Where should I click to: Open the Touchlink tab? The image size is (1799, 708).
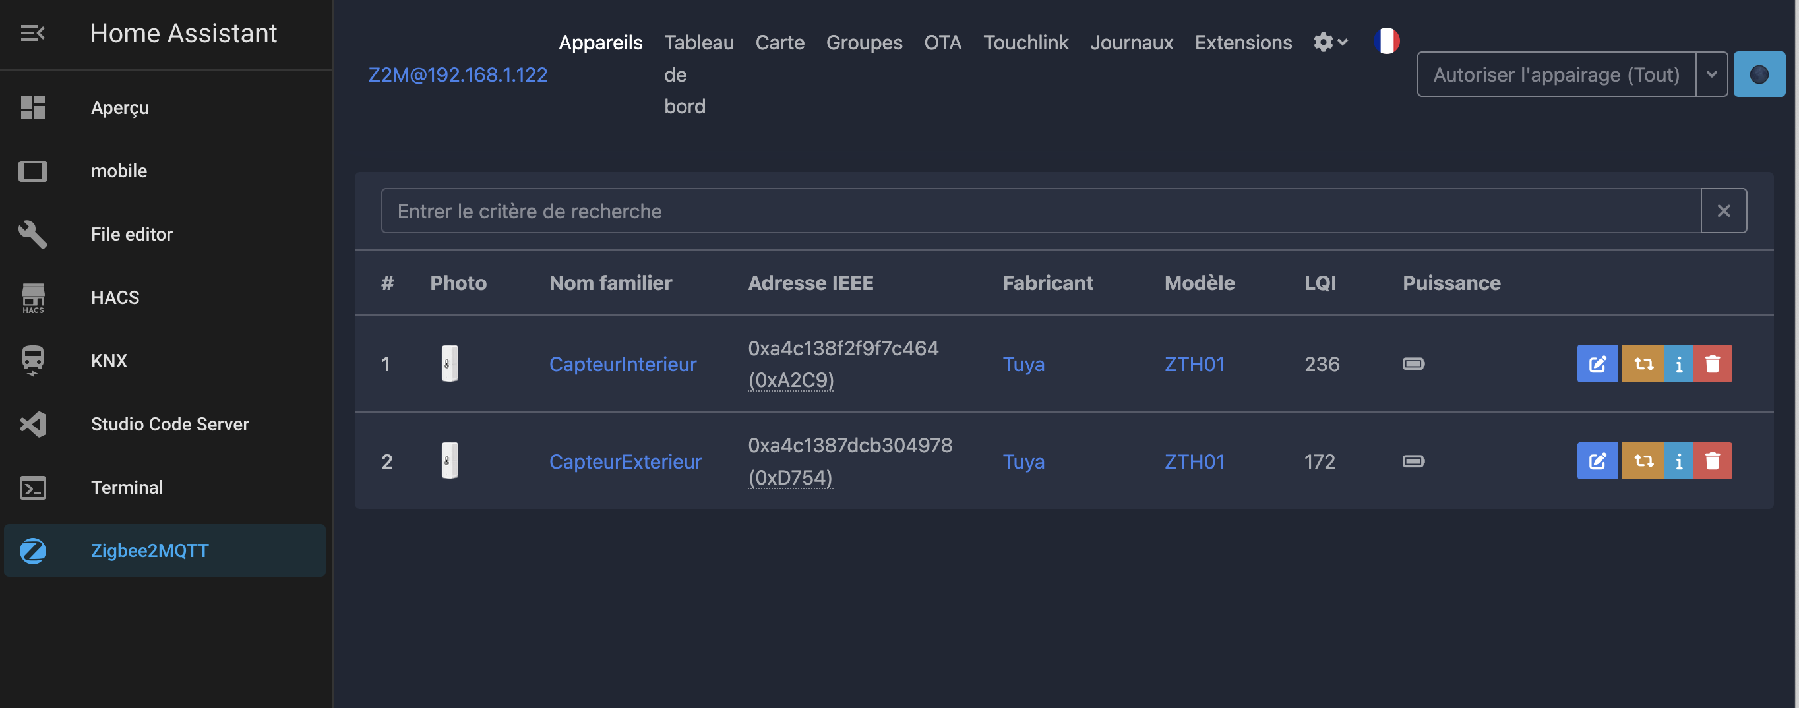[1025, 43]
